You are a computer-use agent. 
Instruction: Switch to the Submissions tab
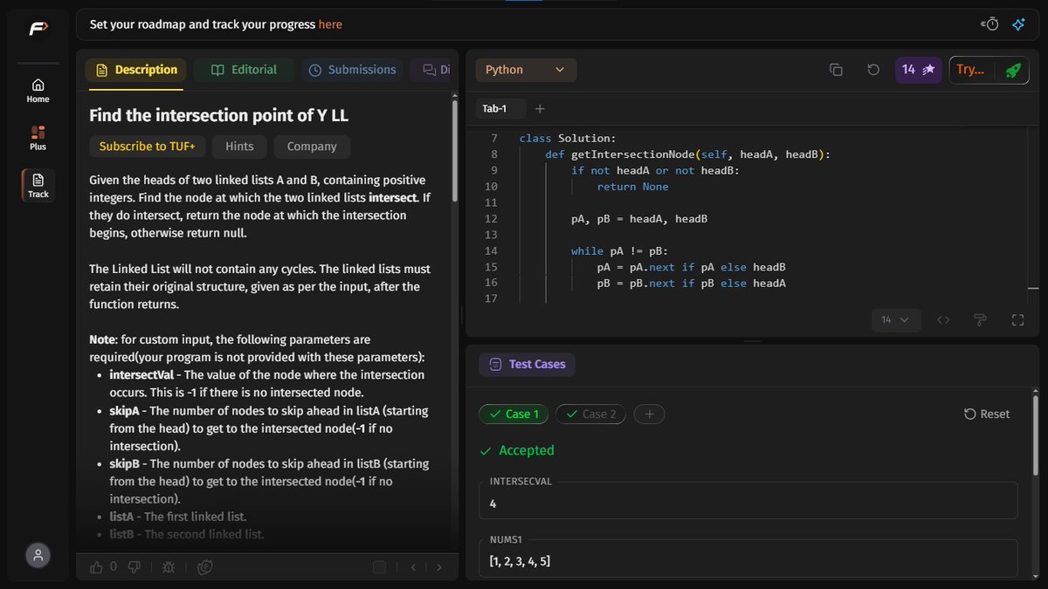[x=352, y=70]
